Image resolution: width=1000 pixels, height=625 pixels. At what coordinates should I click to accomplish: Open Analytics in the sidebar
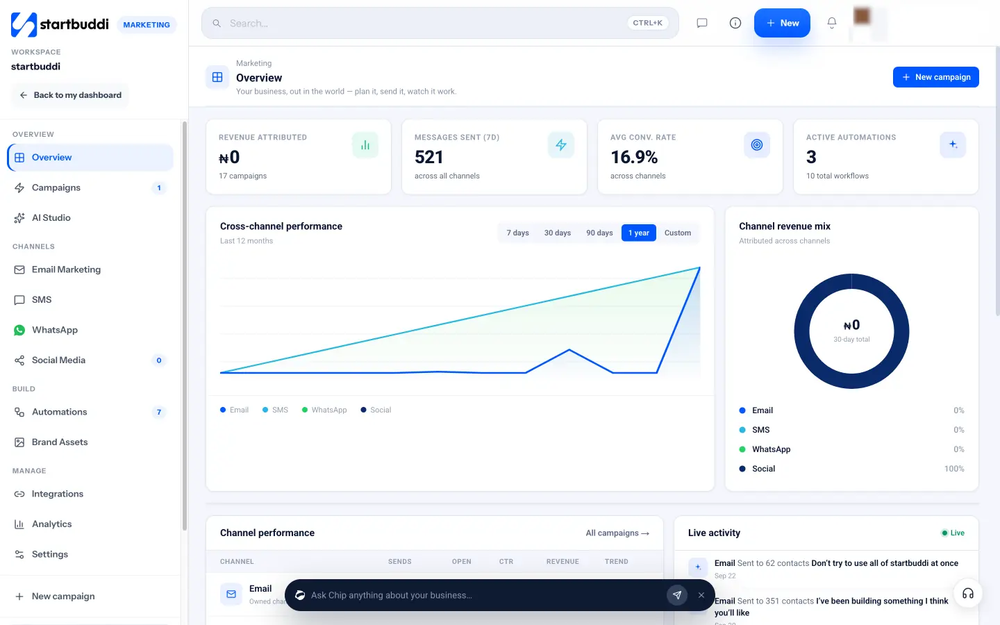pyautogui.click(x=90, y=524)
